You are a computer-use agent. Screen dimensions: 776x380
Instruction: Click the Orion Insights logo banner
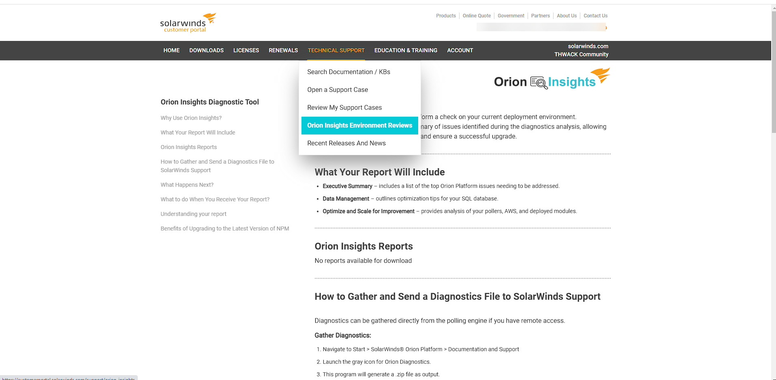(x=552, y=79)
